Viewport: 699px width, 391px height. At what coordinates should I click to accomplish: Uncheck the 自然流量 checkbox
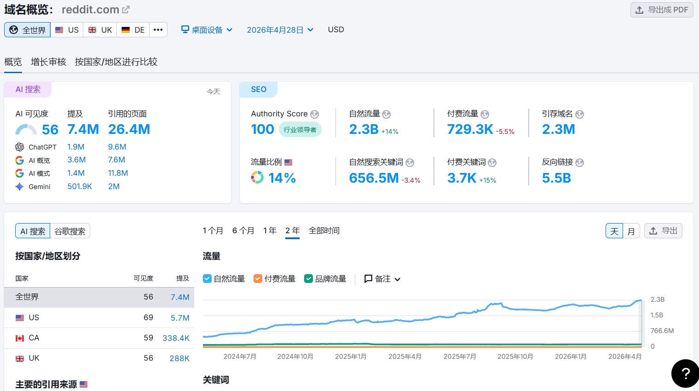tap(208, 279)
